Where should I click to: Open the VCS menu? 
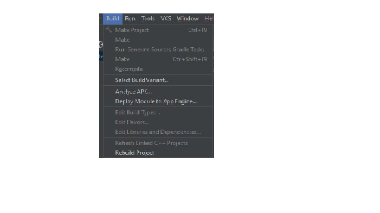tap(166, 19)
